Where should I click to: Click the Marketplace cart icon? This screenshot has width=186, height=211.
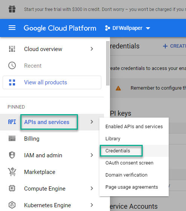tap(12, 172)
